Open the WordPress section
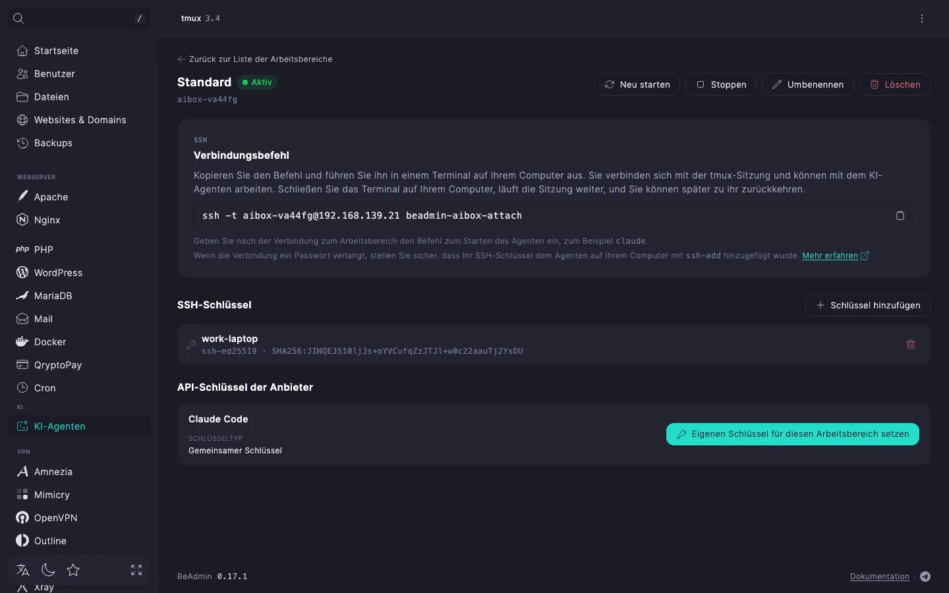The height and width of the screenshot is (593, 949). click(79, 273)
